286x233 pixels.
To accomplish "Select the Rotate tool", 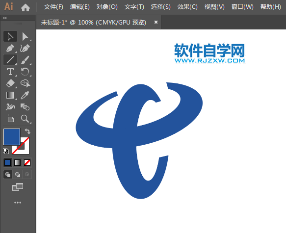I will click(25, 72).
